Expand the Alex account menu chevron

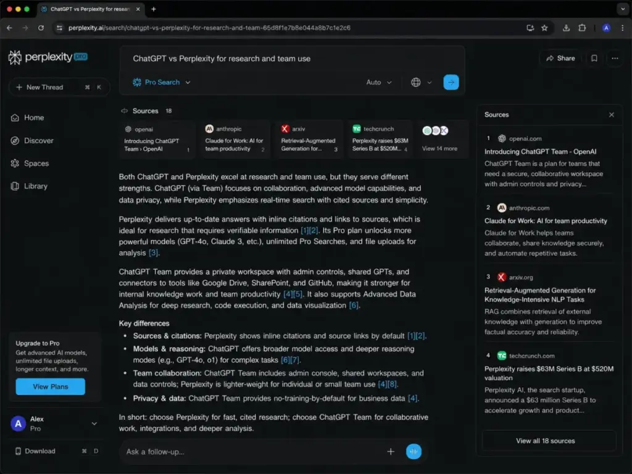tap(94, 423)
